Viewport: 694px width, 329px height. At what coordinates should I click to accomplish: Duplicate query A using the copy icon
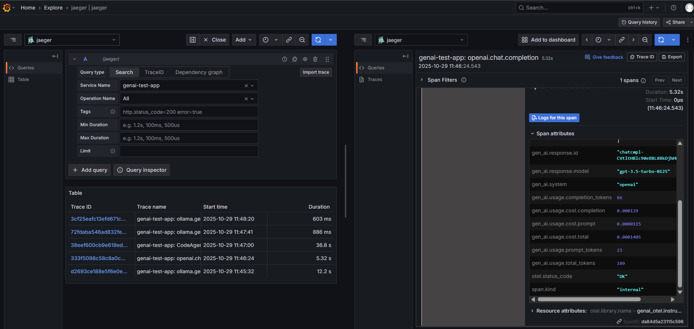click(295, 59)
